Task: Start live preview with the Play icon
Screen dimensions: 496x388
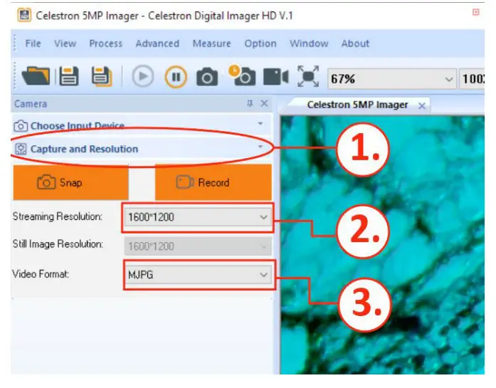Action: click(x=142, y=76)
